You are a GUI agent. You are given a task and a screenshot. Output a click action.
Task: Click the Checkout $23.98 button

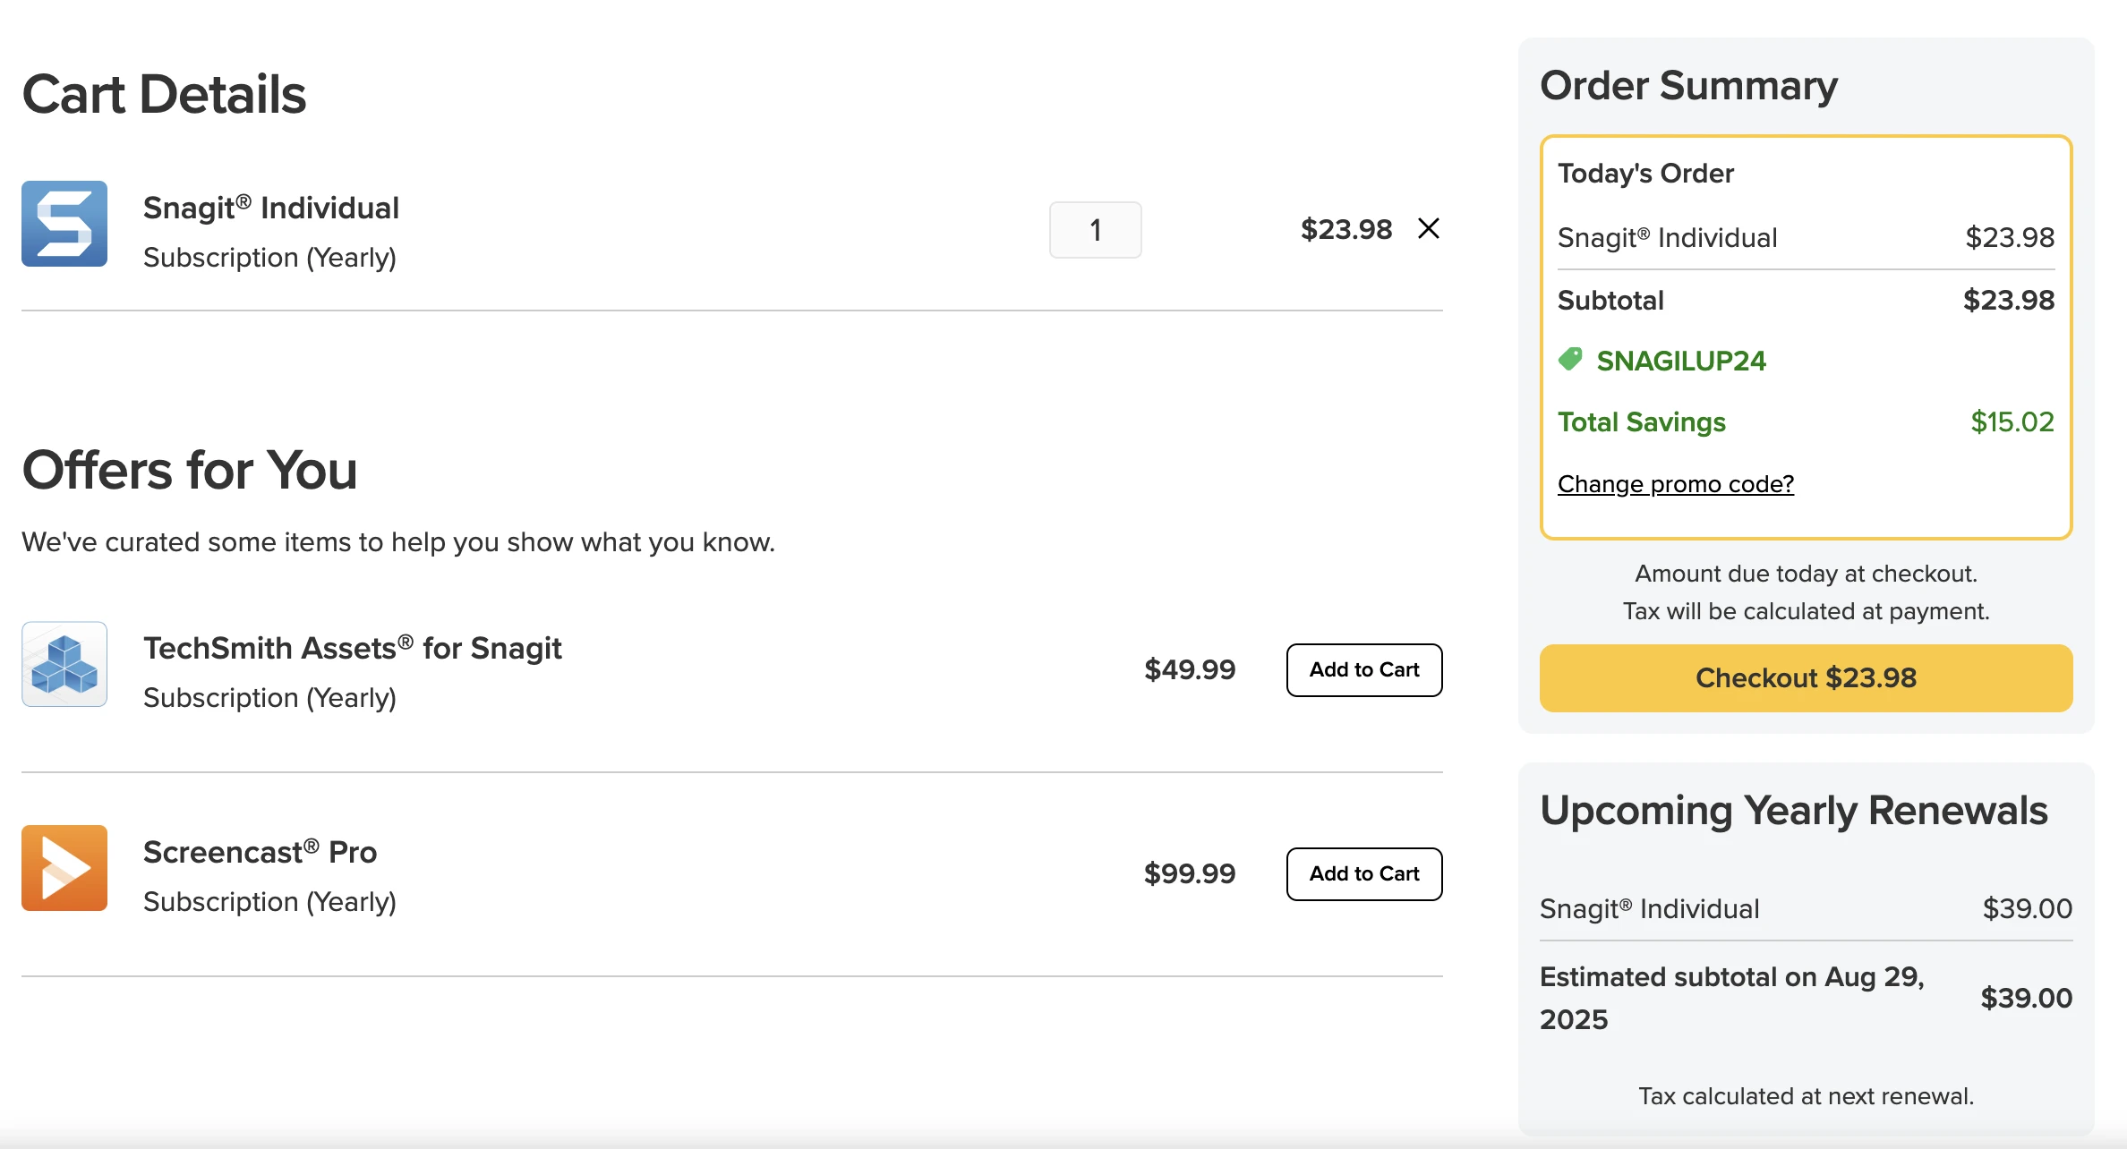[1806, 678]
